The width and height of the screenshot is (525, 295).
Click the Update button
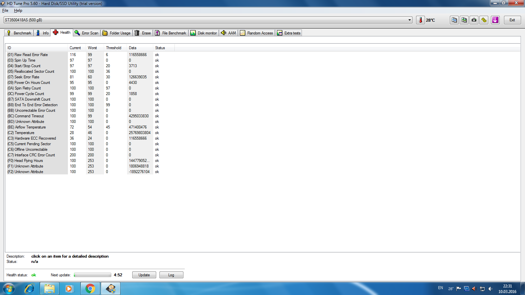coord(144,275)
